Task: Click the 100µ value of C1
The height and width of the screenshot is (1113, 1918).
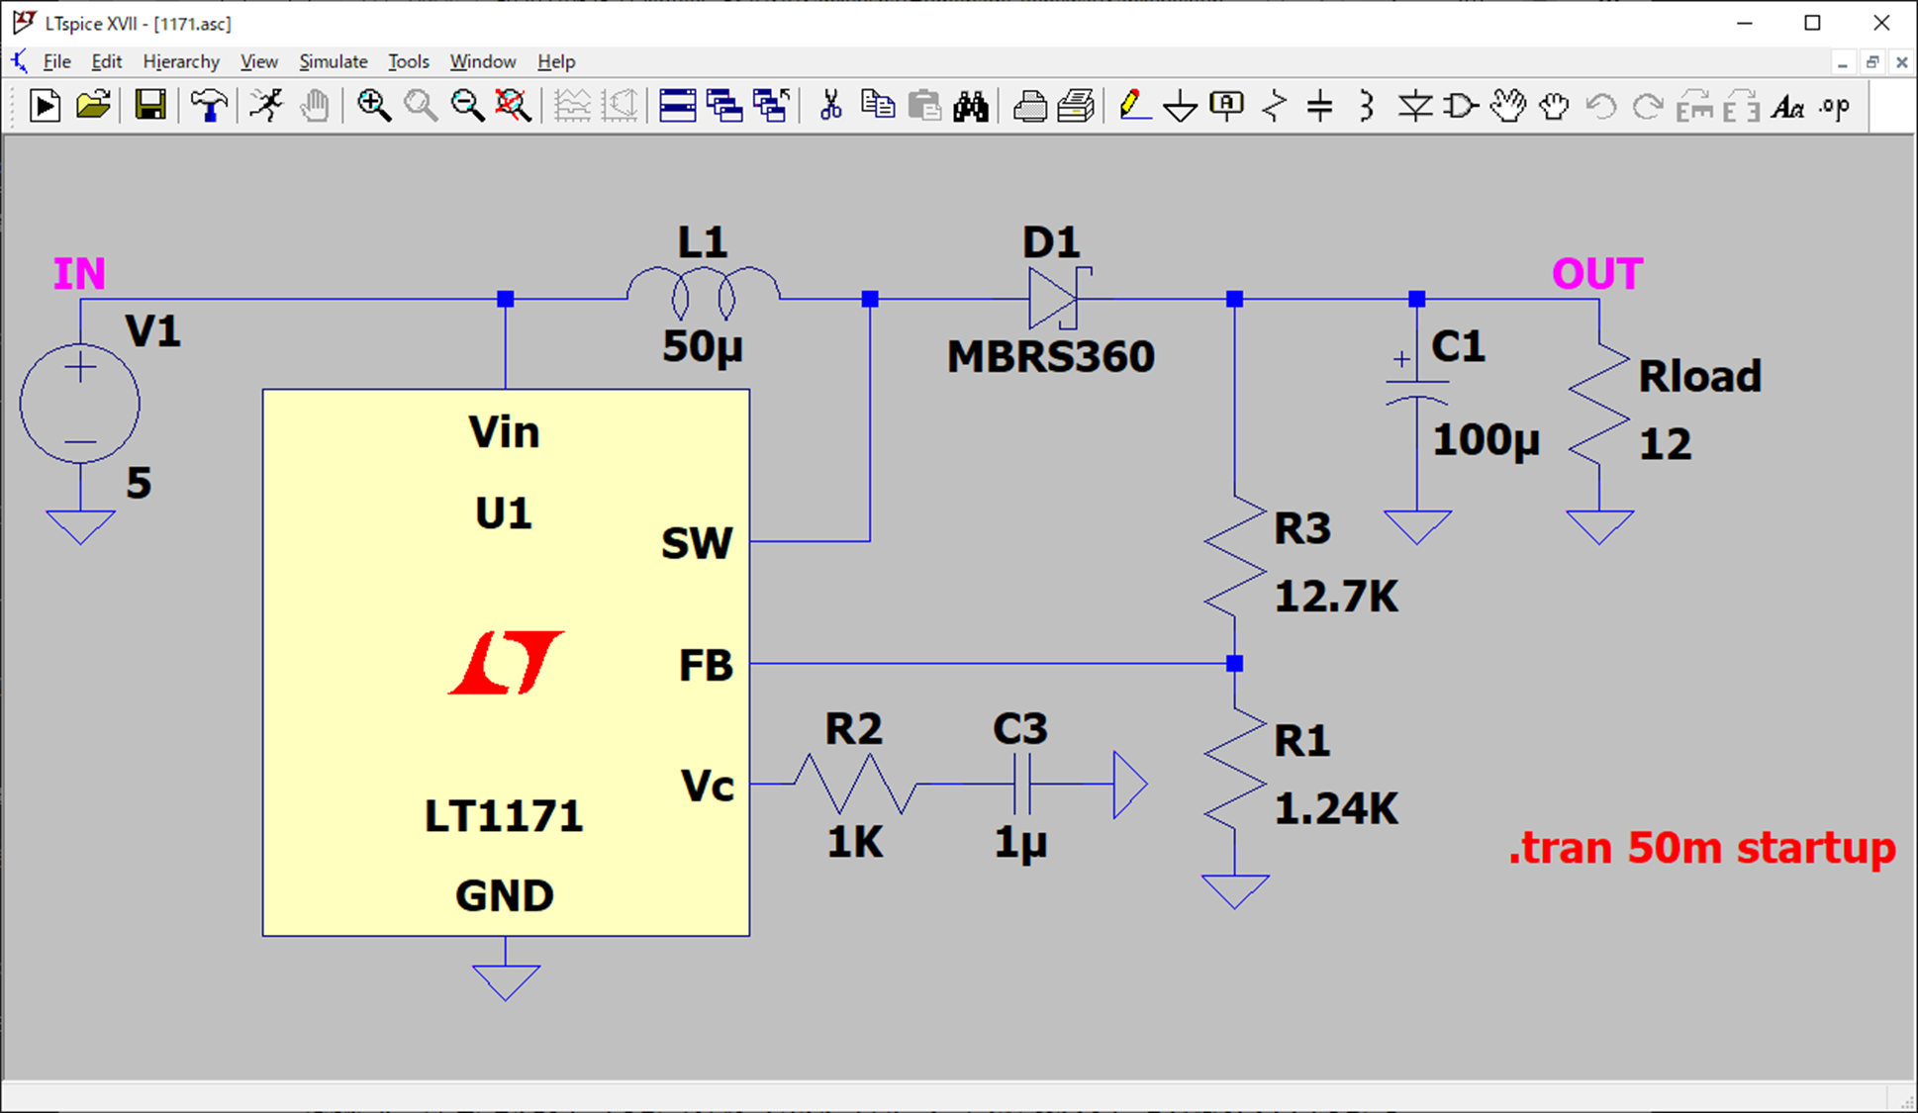Action: click(x=1486, y=439)
